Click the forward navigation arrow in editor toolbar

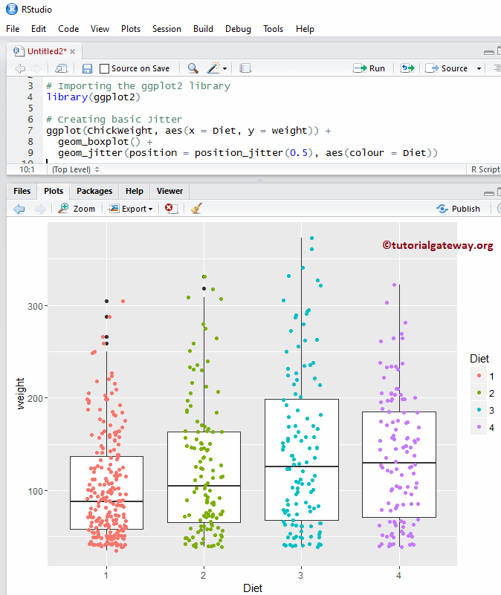click(36, 68)
